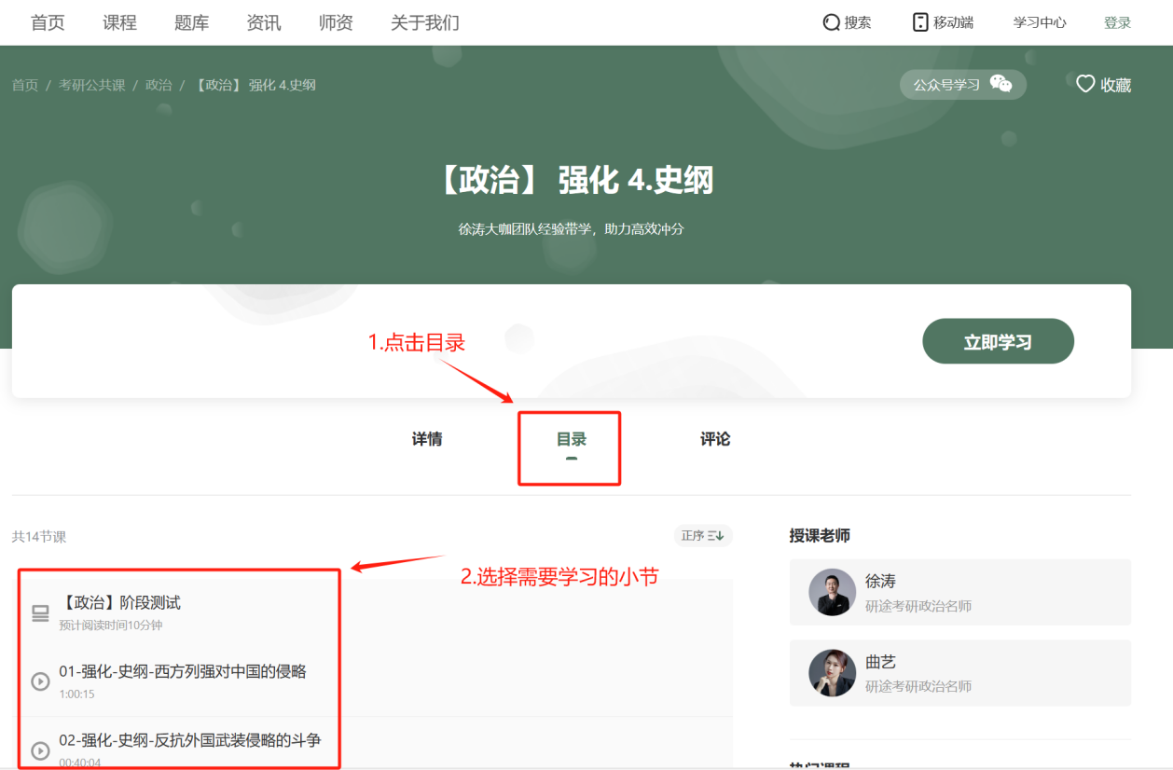The image size is (1173, 770).
Task: Click the document icon beside 阶段测试
Action: point(40,612)
